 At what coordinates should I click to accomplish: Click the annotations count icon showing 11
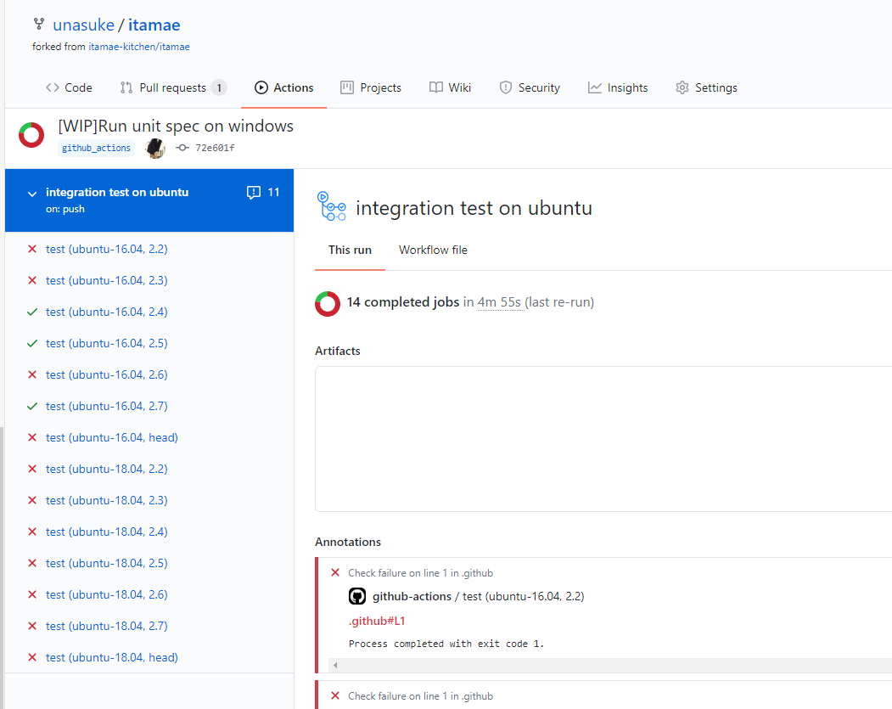[254, 193]
